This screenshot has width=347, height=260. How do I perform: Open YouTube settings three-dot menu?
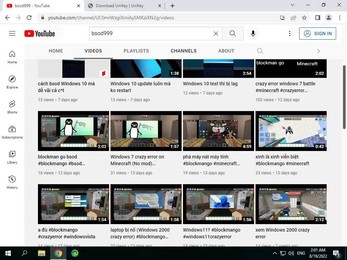pyautogui.click(x=289, y=34)
